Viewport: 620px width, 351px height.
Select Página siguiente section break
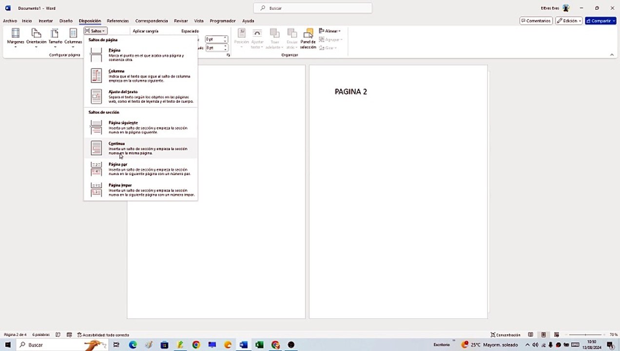[141, 127]
